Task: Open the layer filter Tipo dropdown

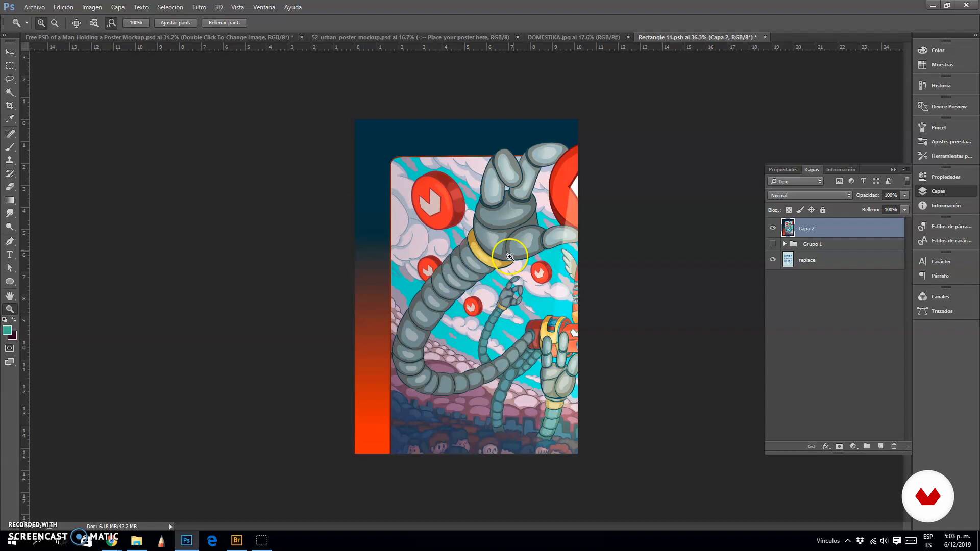Action: point(796,181)
